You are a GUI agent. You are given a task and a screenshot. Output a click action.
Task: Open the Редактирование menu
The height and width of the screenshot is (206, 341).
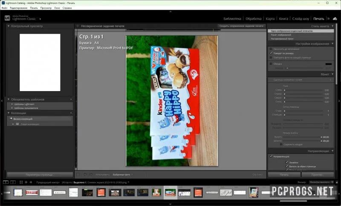19,8
